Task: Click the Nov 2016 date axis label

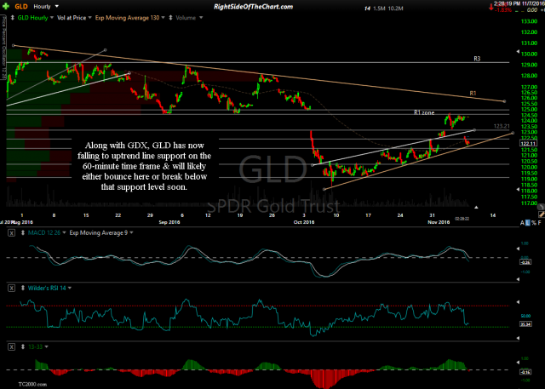Action: [x=439, y=222]
